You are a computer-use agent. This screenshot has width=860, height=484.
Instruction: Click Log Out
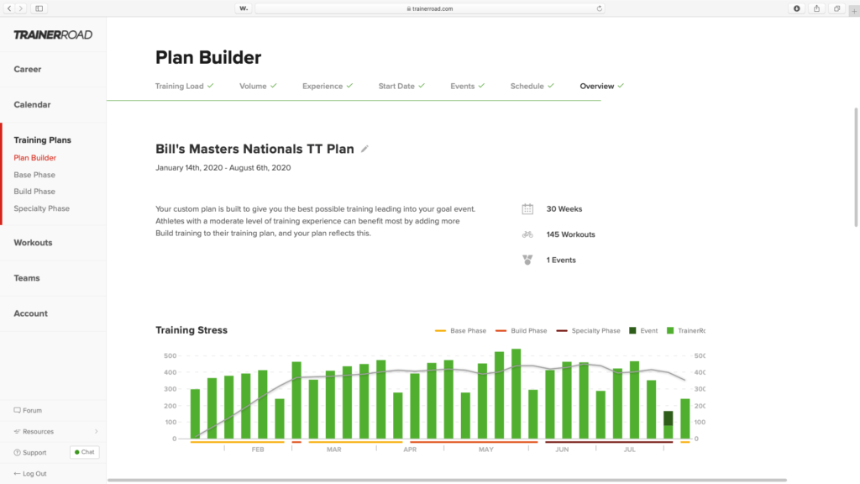[34, 474]
